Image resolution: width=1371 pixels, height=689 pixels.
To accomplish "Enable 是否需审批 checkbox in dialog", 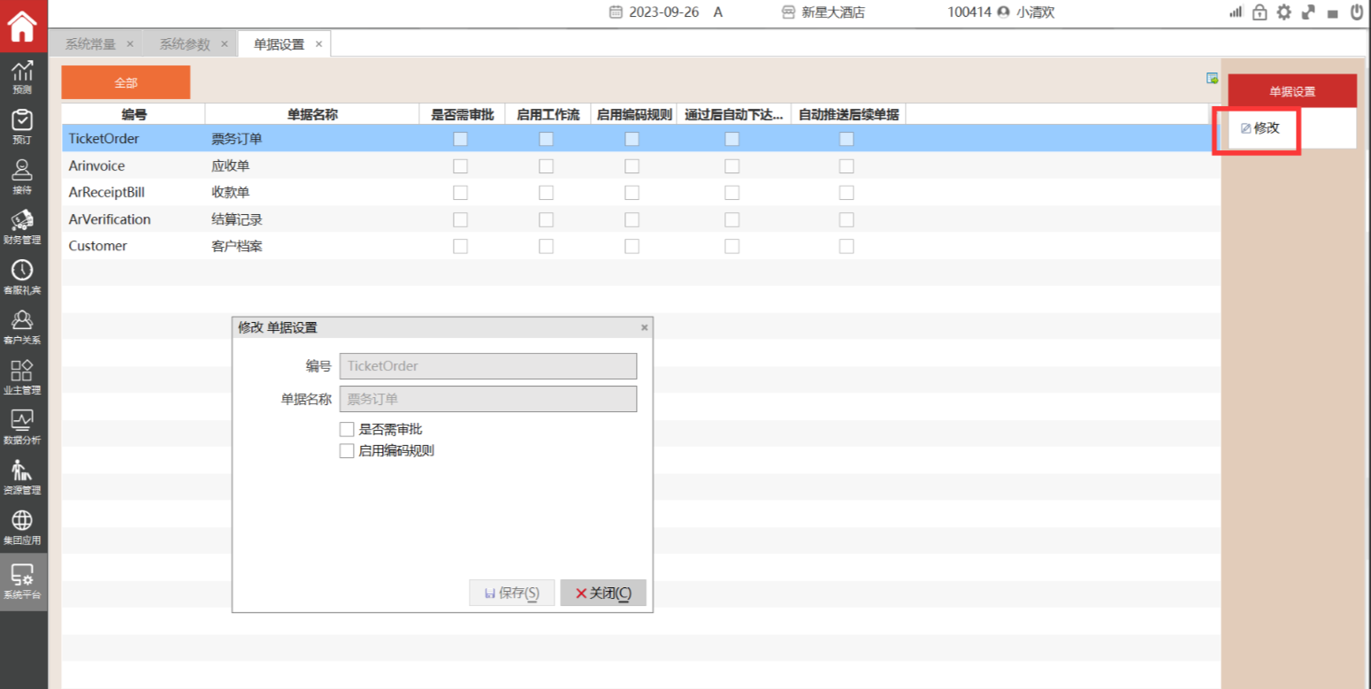I will 347,430.
